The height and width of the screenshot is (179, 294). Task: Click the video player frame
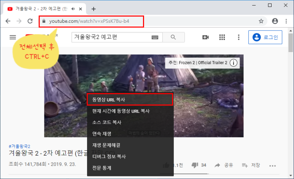pyautogui.click(x=144, y=96)
